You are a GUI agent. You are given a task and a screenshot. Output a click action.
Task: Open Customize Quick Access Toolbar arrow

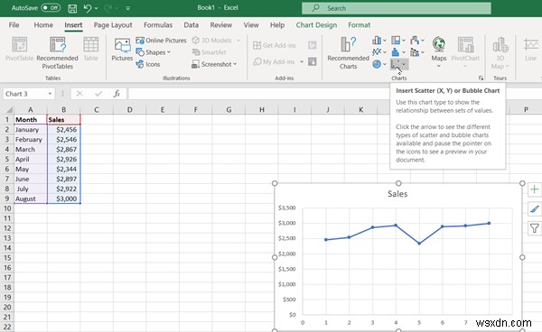[128, 8]
